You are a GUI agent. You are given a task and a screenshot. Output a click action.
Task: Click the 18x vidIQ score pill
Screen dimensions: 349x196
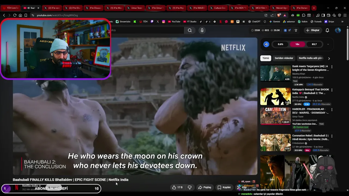click(297, 44)
